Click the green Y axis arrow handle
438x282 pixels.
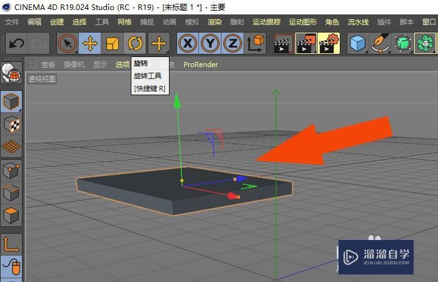177,102
